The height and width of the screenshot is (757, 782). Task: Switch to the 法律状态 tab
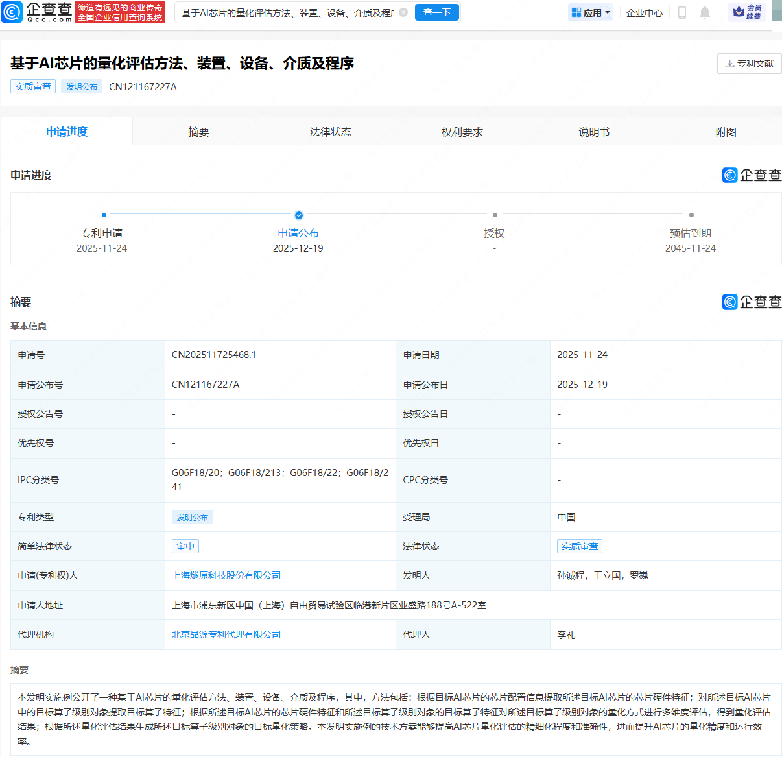click(x=330, y=132)
